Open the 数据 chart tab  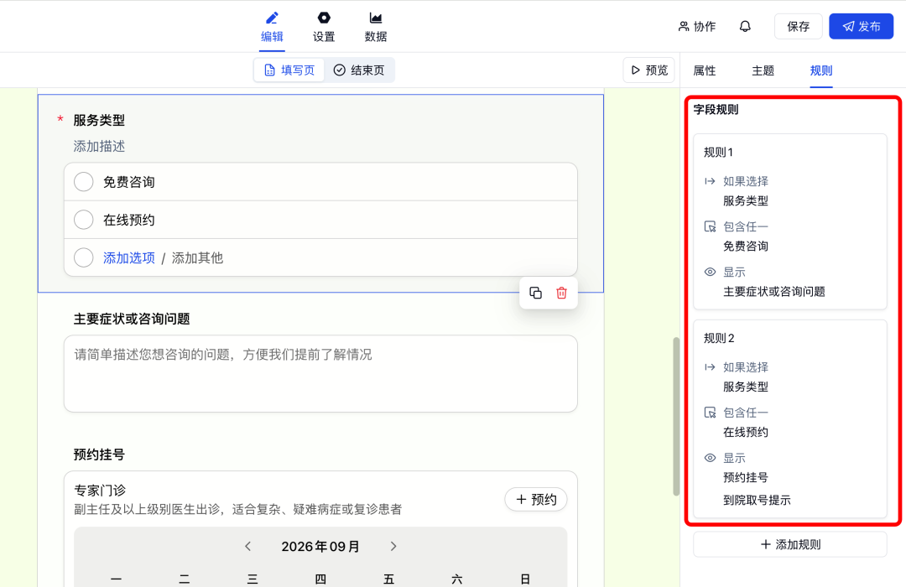(376, 27)
